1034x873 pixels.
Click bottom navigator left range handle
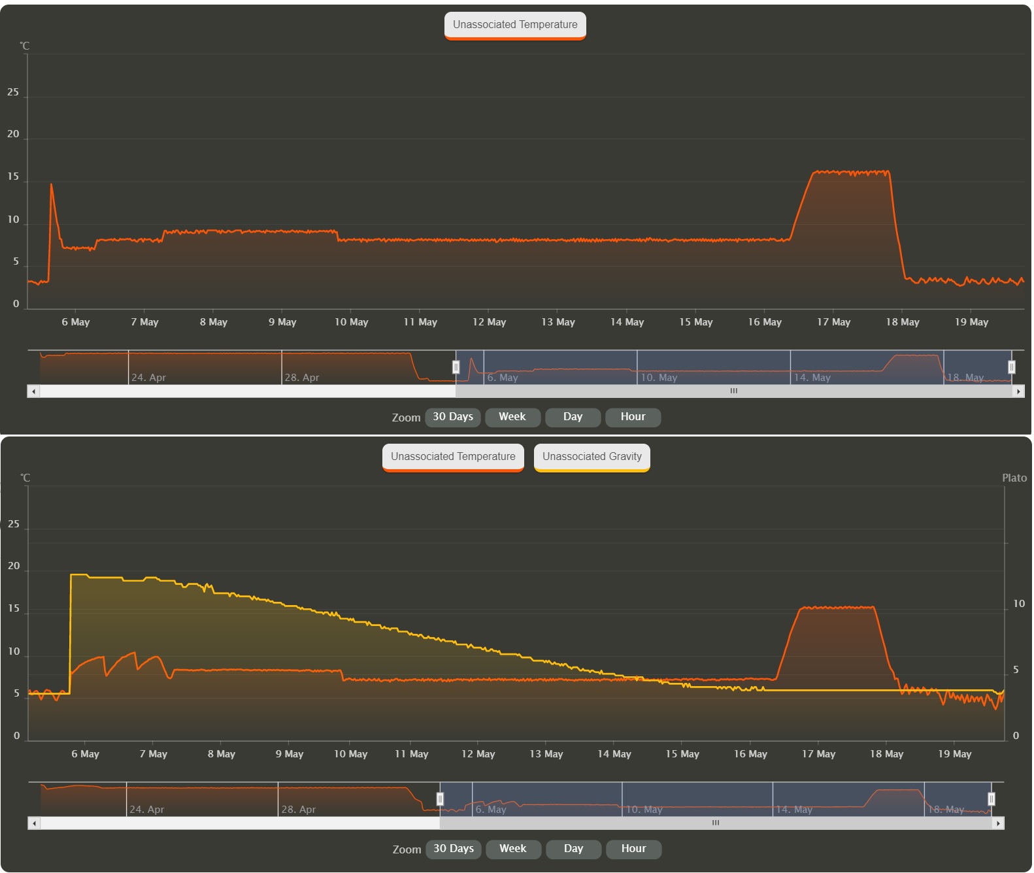[x=440, y=799]
